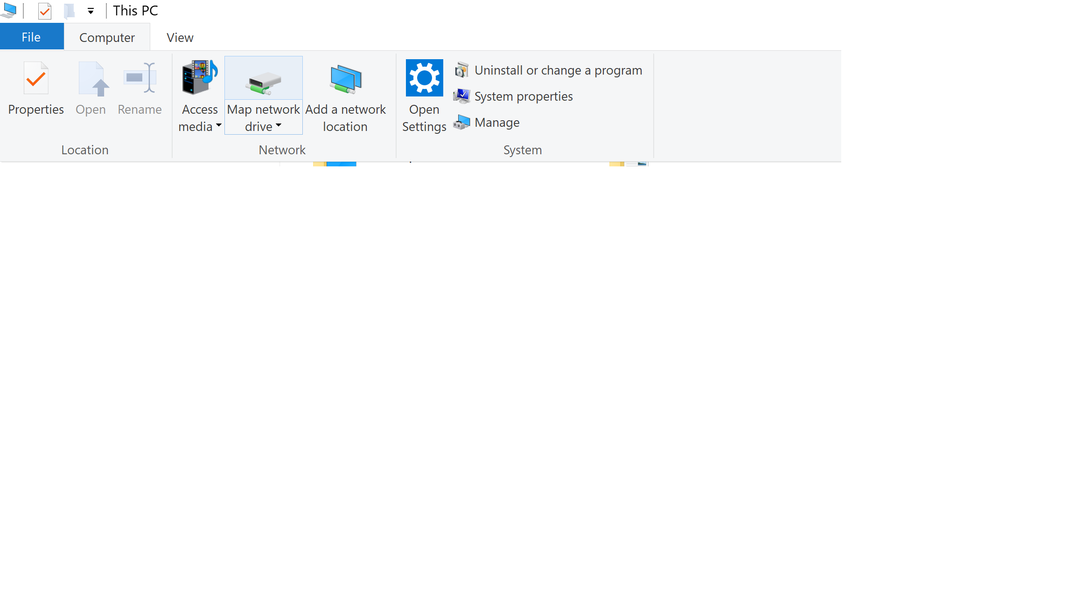Click the Uninstall or change a program icon
This screenshot has height=604, width=1075.
(462, 70)
